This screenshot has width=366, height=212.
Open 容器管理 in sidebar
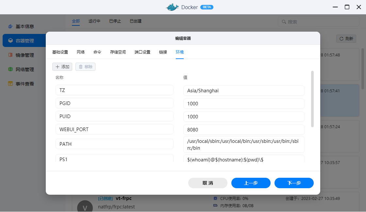(25, 41)
